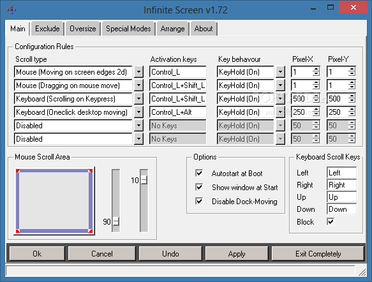372x282 pixels.
Task: Click the Undo button
Action: pos(170,253)
